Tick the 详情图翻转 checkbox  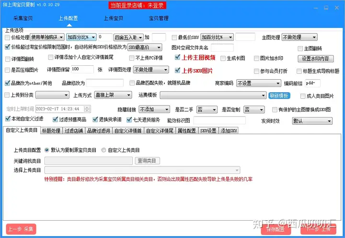8,59
